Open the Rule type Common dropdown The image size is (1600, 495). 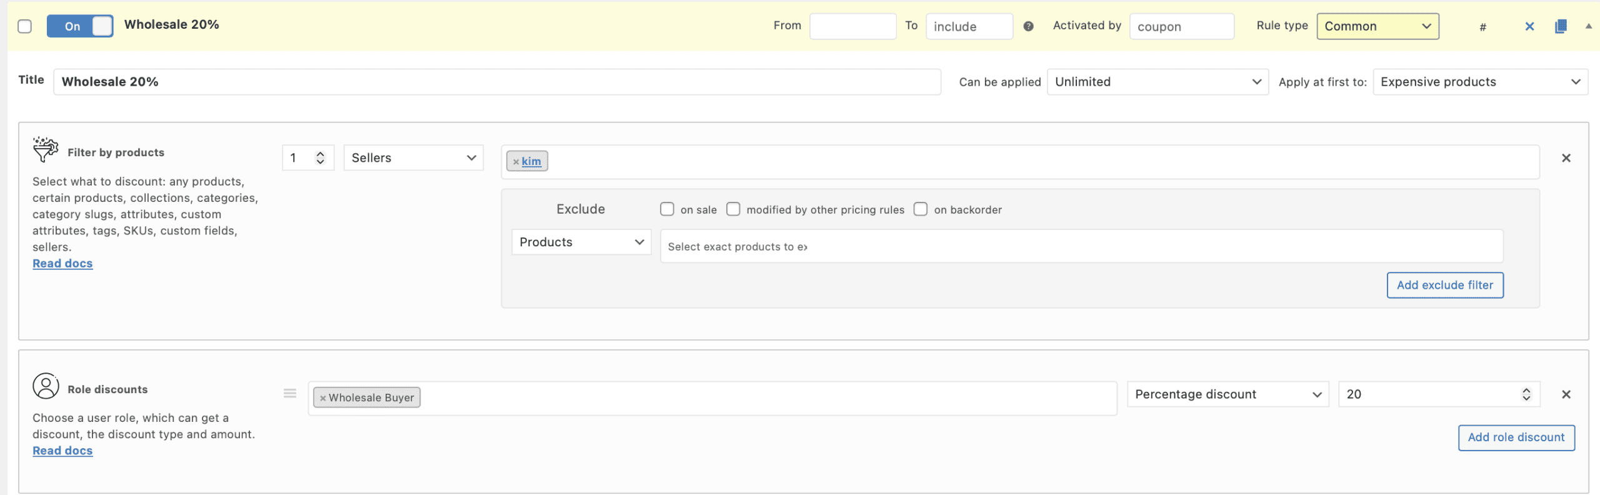[1377, 26]
